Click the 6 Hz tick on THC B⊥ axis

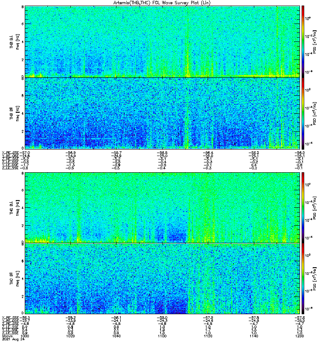23,190
